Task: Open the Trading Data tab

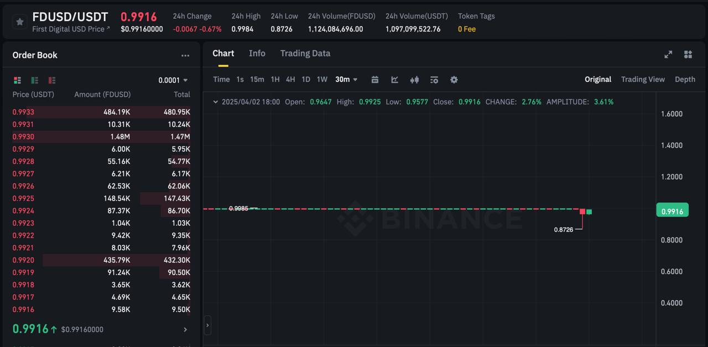Action: click(305, 53)
